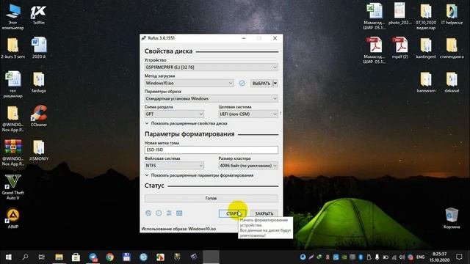This screenshot has width=470, height=264.
Task: Open the Файловая система NTFS dropdown
Action: click(174, 166)
